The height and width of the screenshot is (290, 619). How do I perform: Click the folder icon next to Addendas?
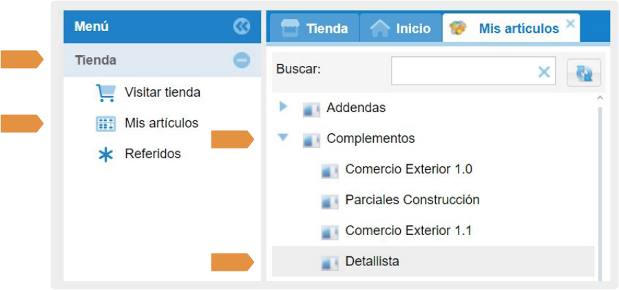click(311, 109)
